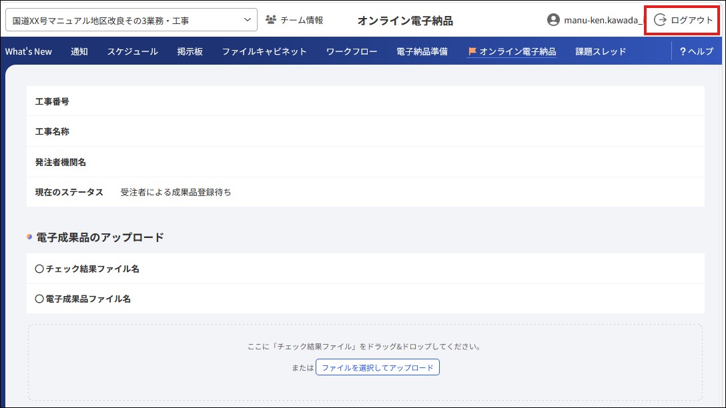Image resolution: width=726 pixels, height=408 pixels.
Task: Click 工事番号 label
Action: [x=52, y=101]
